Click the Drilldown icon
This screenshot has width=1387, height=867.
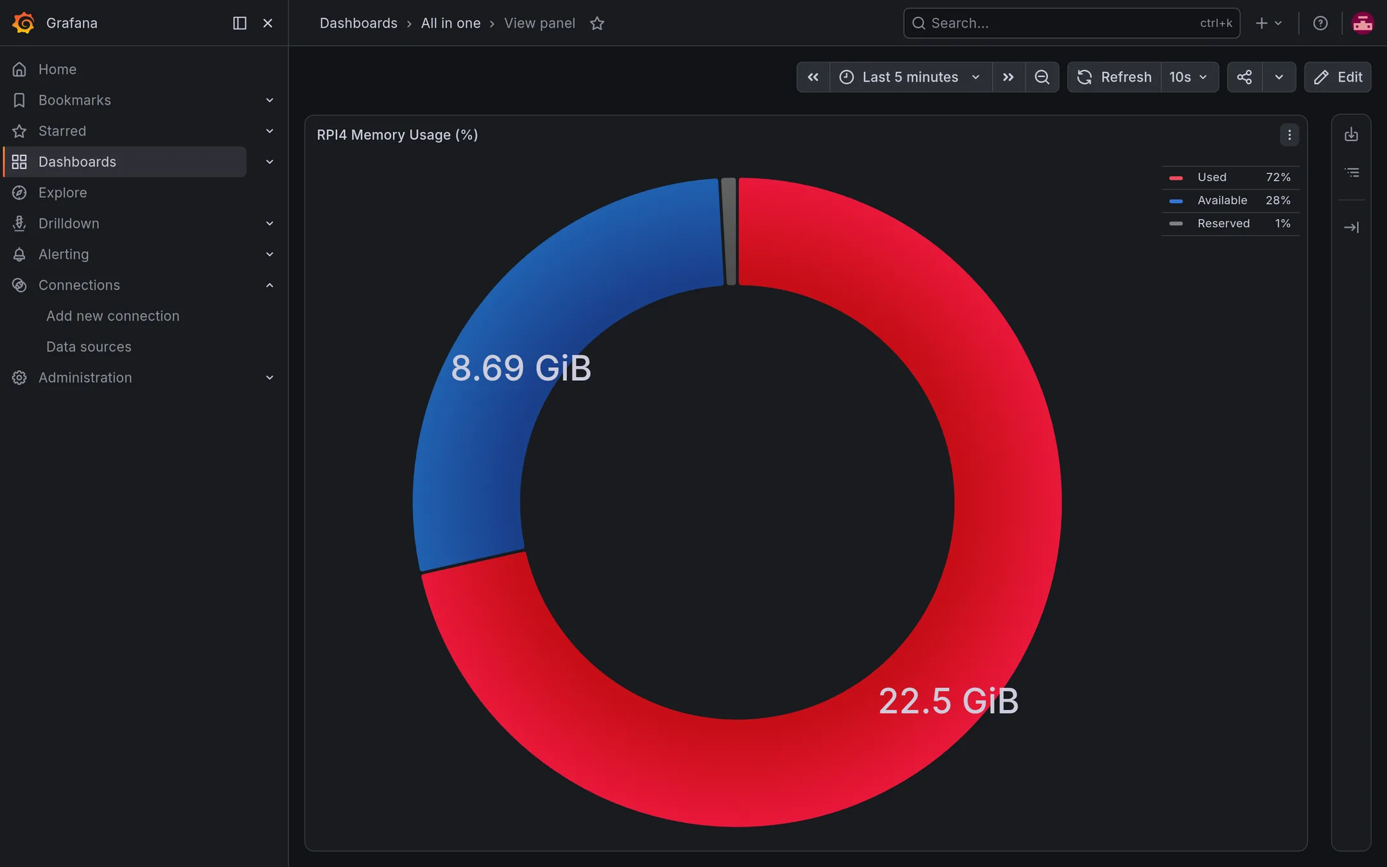[19, 223]
